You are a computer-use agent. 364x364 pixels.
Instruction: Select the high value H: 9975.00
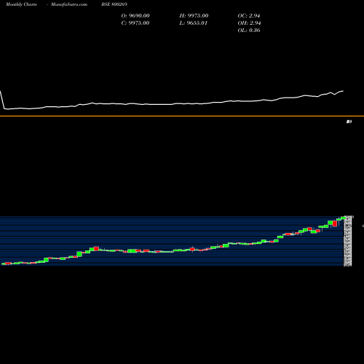[194, 16]
